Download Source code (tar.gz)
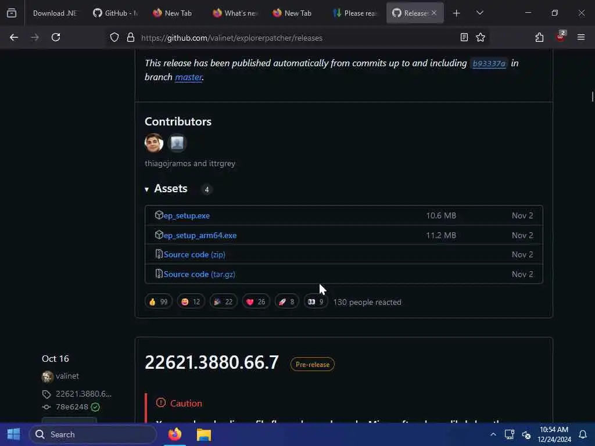 pos(199,274)
